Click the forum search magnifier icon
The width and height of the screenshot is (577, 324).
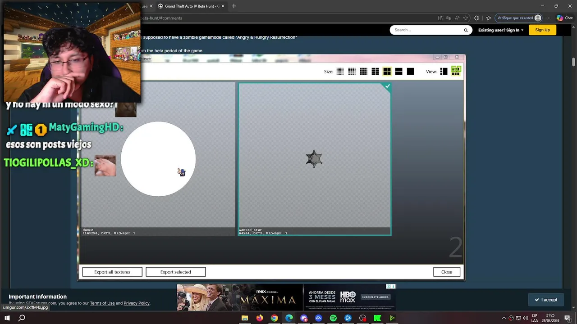click(466, 30)
